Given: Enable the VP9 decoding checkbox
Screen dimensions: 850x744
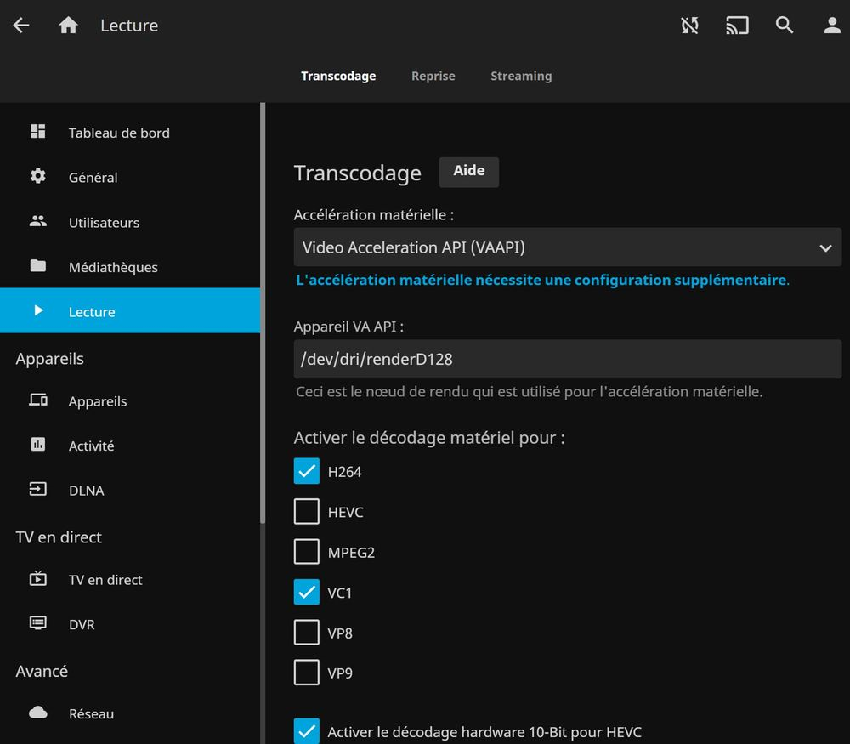Looking at the screenshot, I should coord(307,673).
